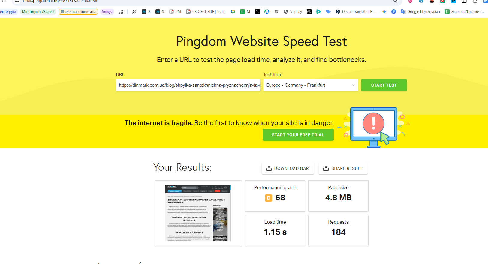This screenshot has height=264, width=488.
Task: Click the SHARE RESULT button
Action: (x=343, y=168)
